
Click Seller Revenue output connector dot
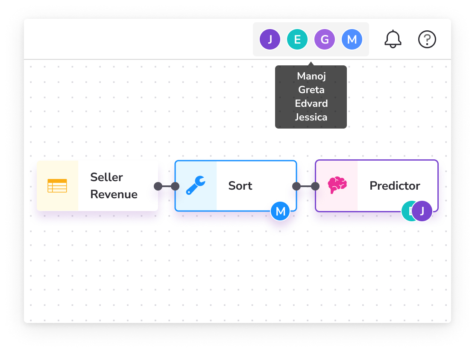tap(158, 186)
